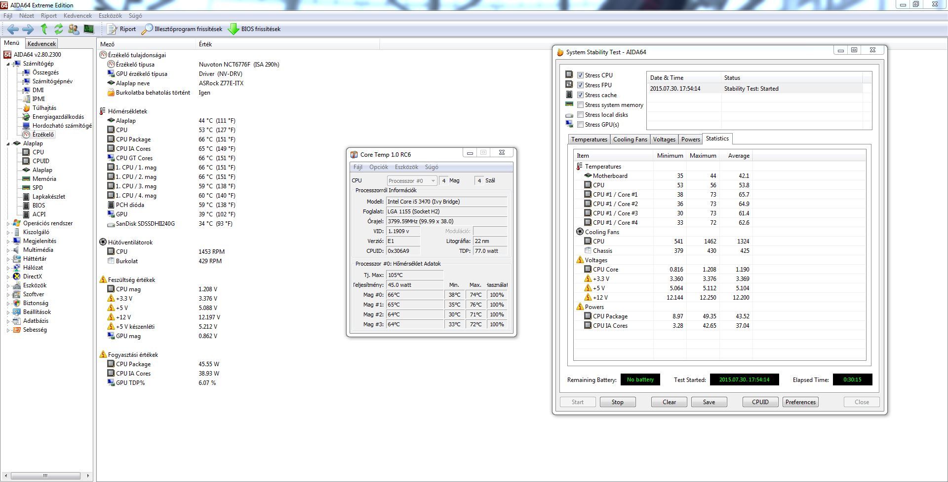Open the Nézet menu
Image resolution: width=948 pixels, height=482 pixels.
27,16
